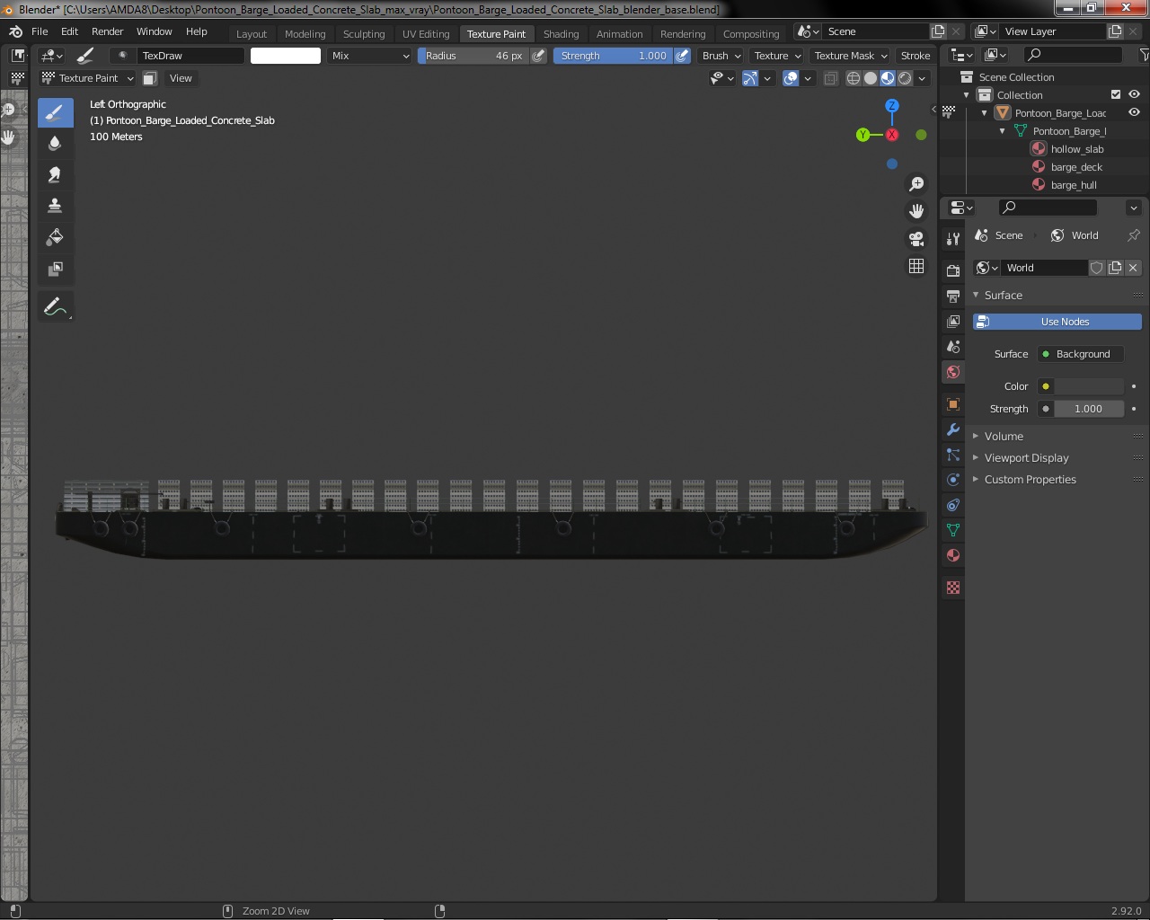The image size is (1150, 920).
Task: Toggle fake user shield for World
Action: pos(1097,268)
